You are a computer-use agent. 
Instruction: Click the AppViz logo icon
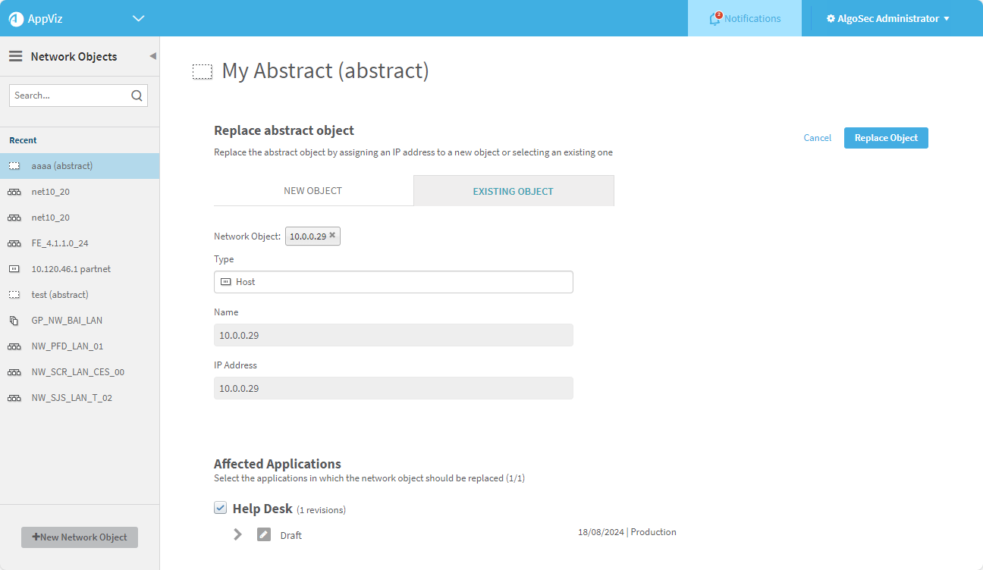pos(16,19)
